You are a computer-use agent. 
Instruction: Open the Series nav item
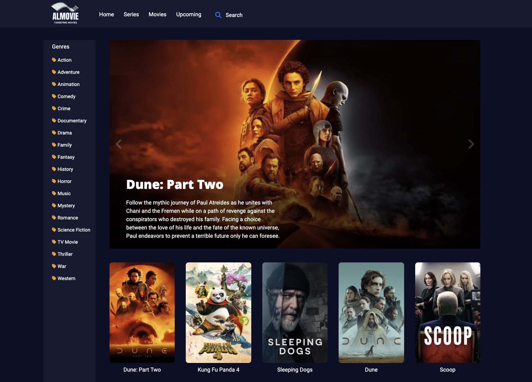(x=131, y=14)
